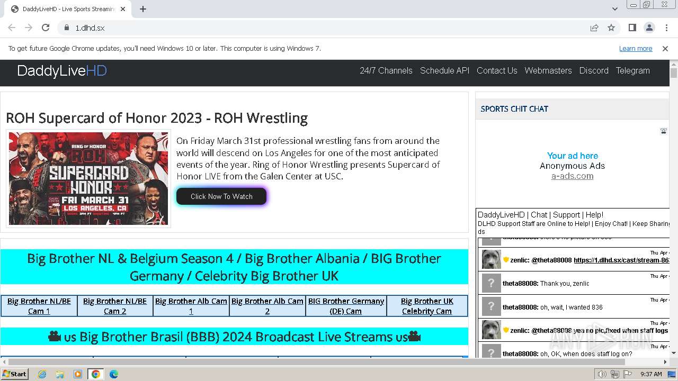Open the Telegram menu item

[632, 70]
